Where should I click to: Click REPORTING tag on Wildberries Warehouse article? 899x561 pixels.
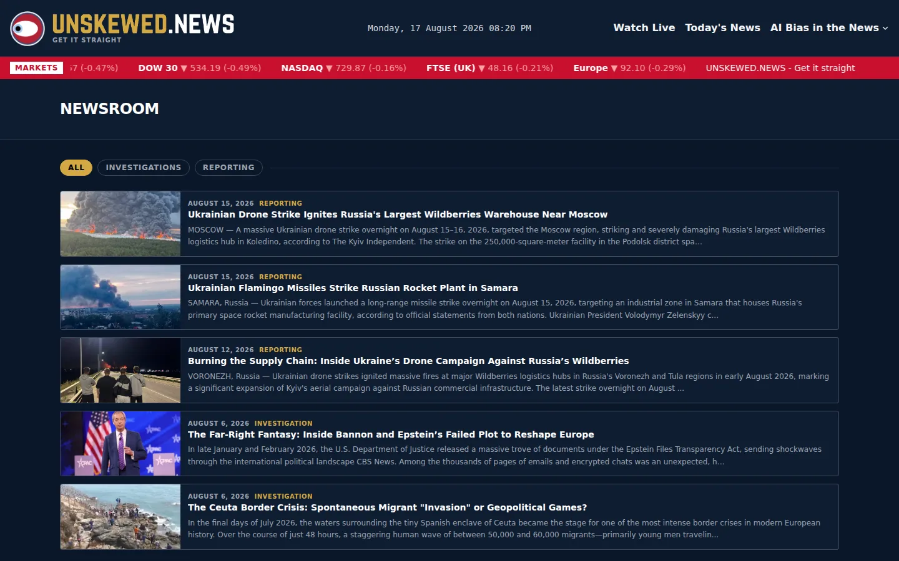click(280, 203)
